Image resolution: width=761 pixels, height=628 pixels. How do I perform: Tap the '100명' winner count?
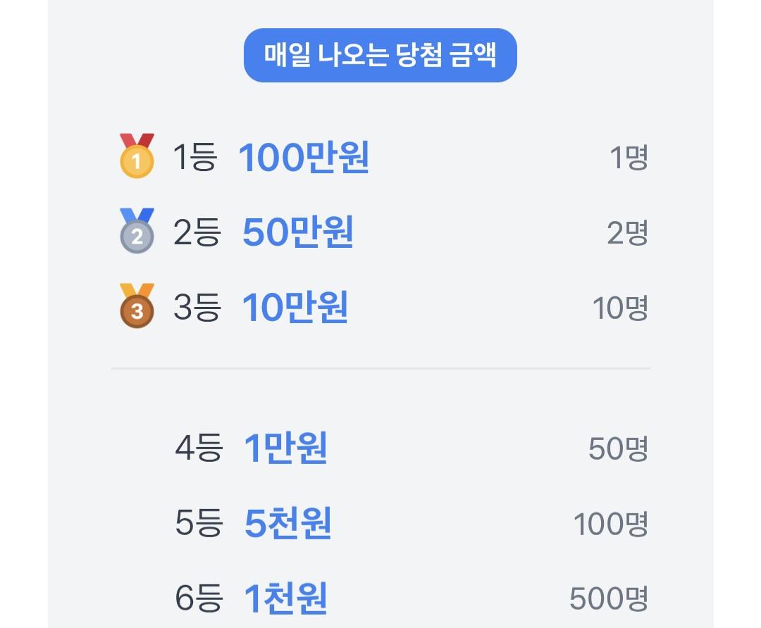click(610, 525)
